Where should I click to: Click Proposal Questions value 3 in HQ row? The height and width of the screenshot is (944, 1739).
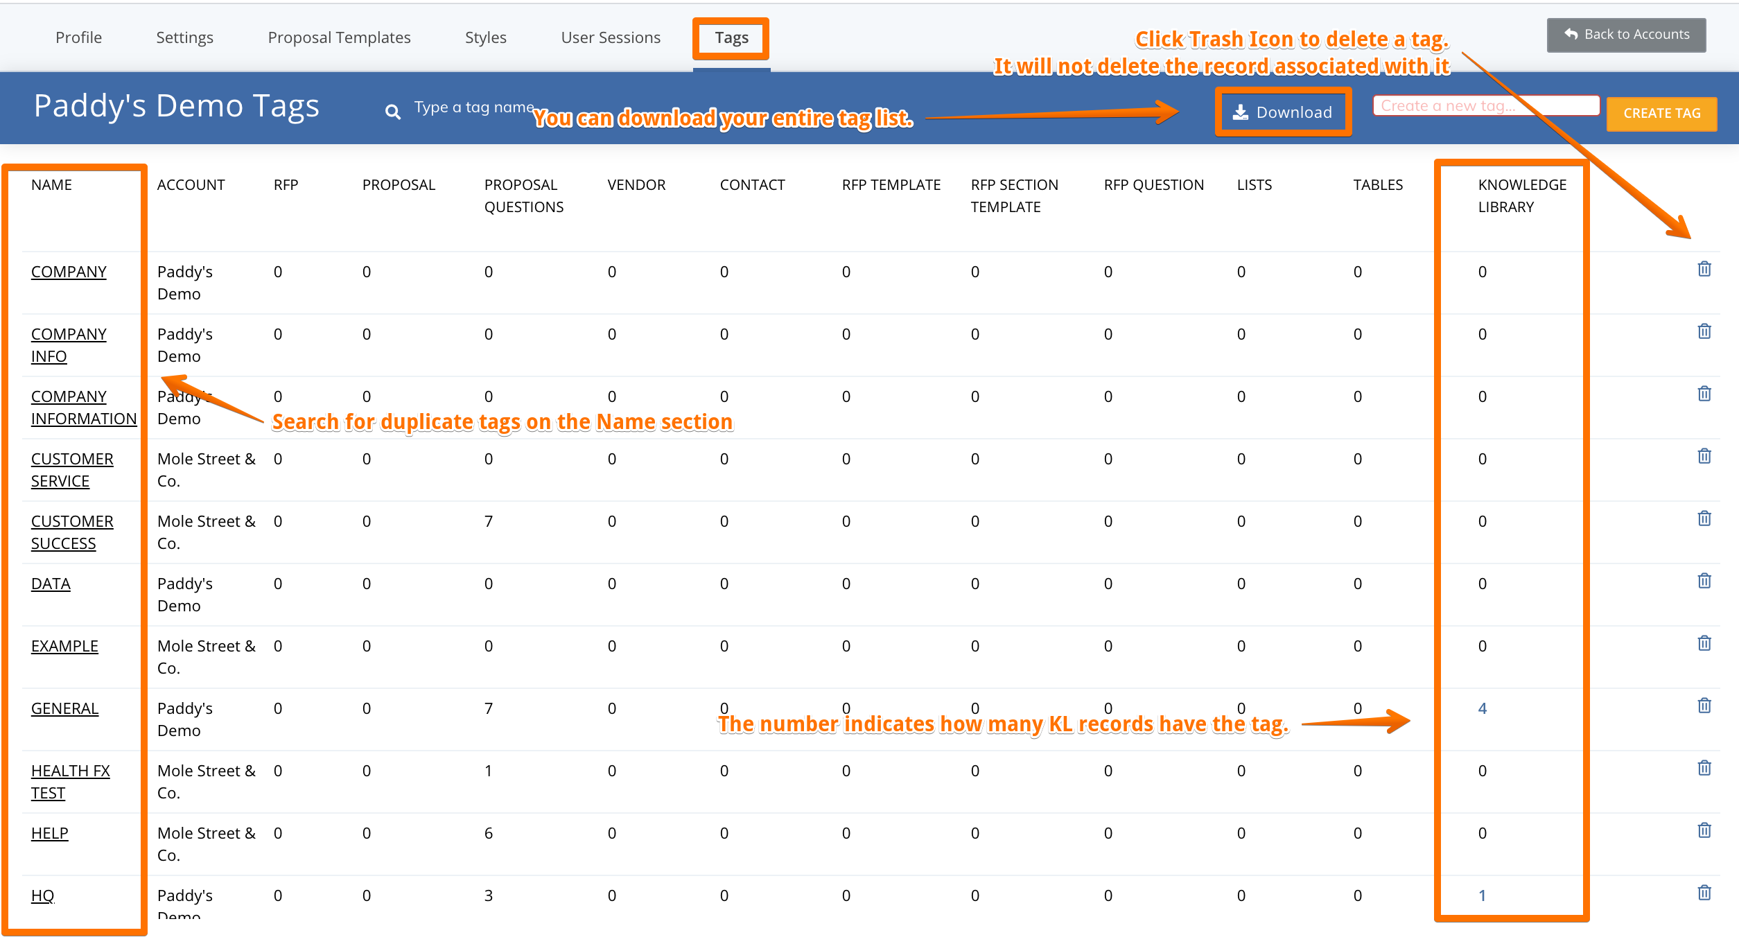pos(488,895)
